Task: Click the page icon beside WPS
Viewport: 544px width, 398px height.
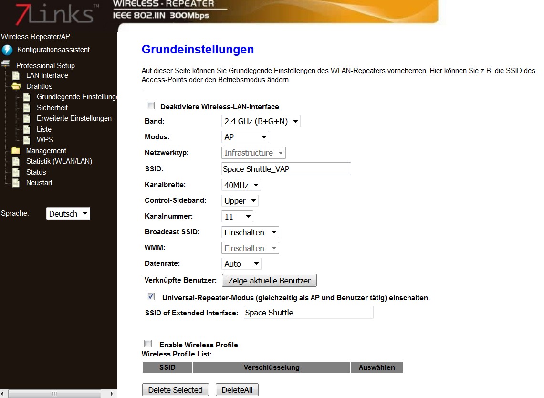Action: pyautogui.click(x=27, y=140)
